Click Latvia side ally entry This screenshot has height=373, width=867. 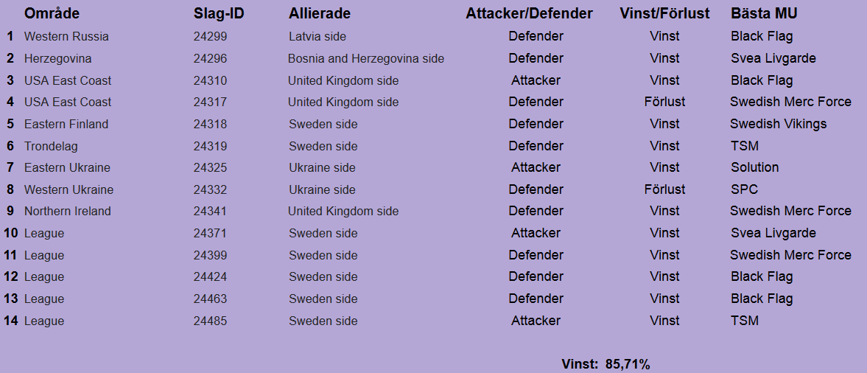pyautogui.click(x=317, y=36)
